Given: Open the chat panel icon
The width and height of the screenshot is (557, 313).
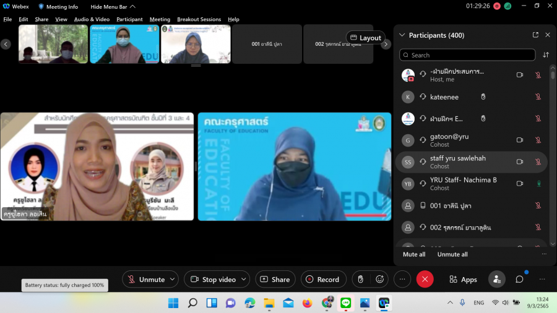Looking at the screenshot, I should pyautogui.click(x=519, y=280).
